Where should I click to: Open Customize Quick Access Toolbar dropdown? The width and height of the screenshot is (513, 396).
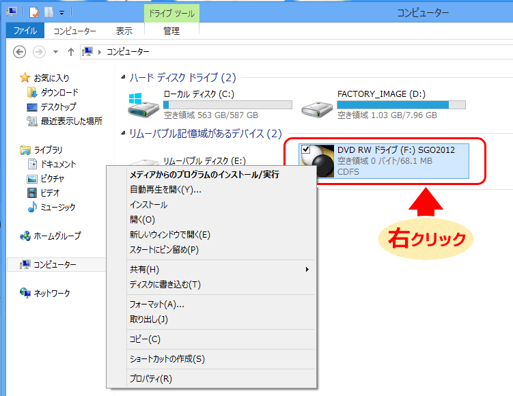click(62, 13)
